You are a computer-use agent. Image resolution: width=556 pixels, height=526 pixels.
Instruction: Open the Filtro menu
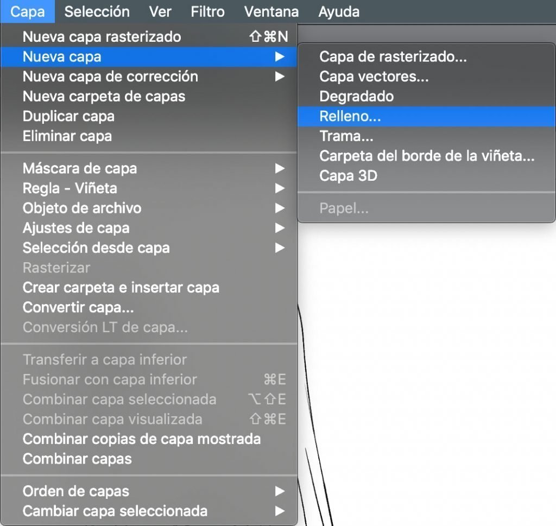(x=207, y=12)
